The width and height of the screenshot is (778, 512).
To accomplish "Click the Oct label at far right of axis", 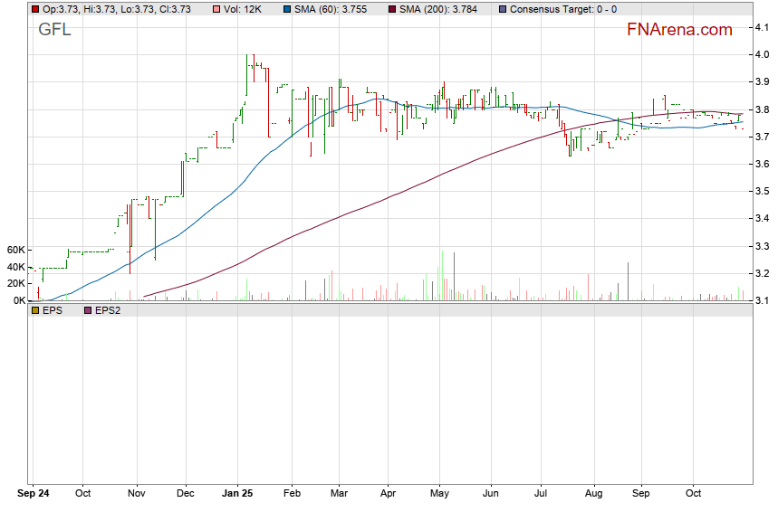I will point(693,494).
